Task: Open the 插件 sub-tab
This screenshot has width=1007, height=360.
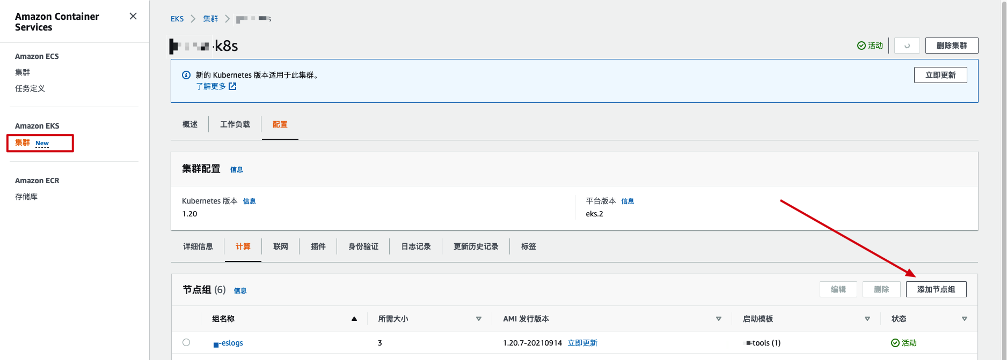Action: point(318,246)
